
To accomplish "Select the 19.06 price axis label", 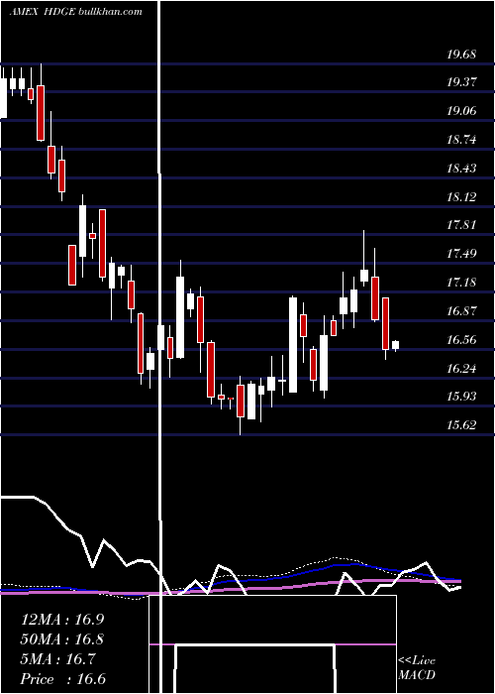I will [x=461, y=111].
